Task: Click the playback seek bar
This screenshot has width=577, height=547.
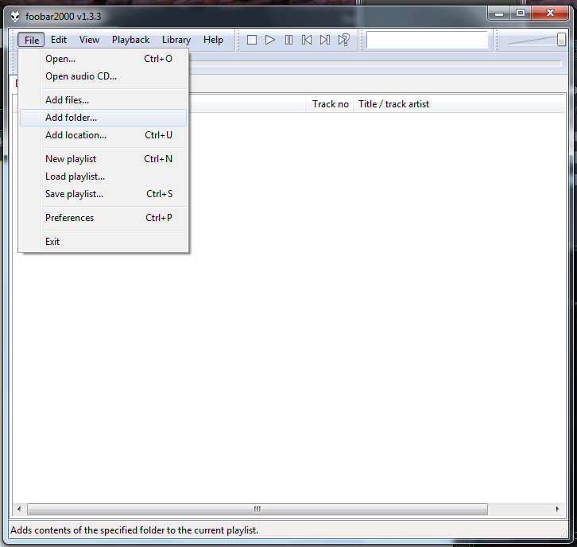Action: (x=375, y=64)
